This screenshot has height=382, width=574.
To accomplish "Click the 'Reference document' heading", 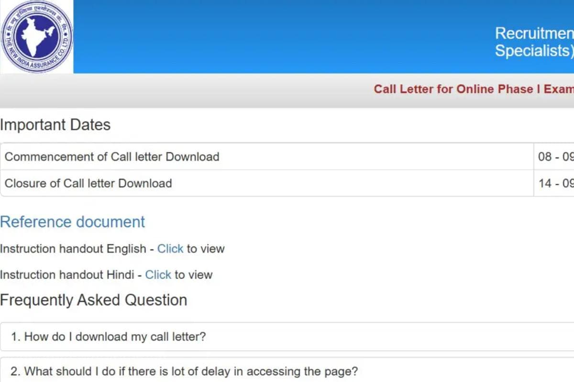I will click(72, 222).
